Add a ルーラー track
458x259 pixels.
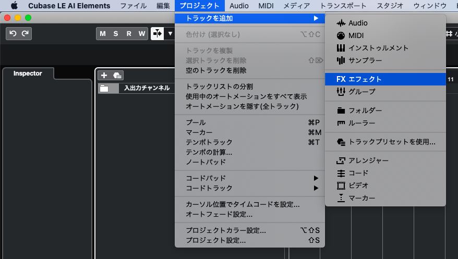(385, 123)
